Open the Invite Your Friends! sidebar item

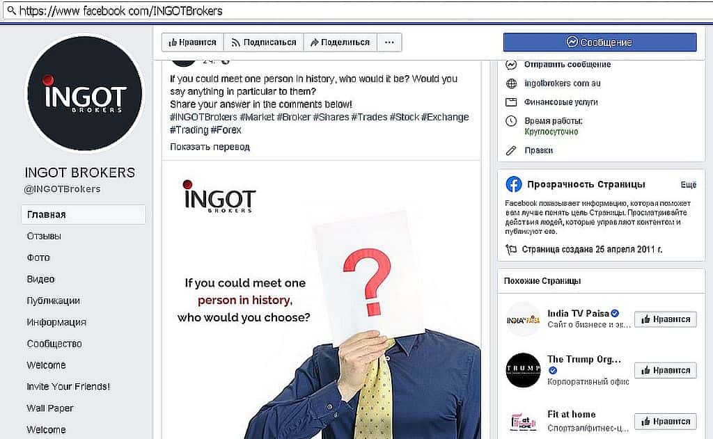tap(68, 387)
